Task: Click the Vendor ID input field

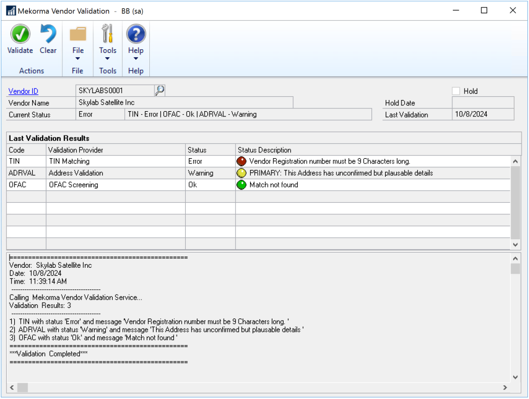Action: pos(115,91)
